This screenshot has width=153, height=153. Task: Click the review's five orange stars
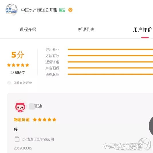click(x=45, y=120)
